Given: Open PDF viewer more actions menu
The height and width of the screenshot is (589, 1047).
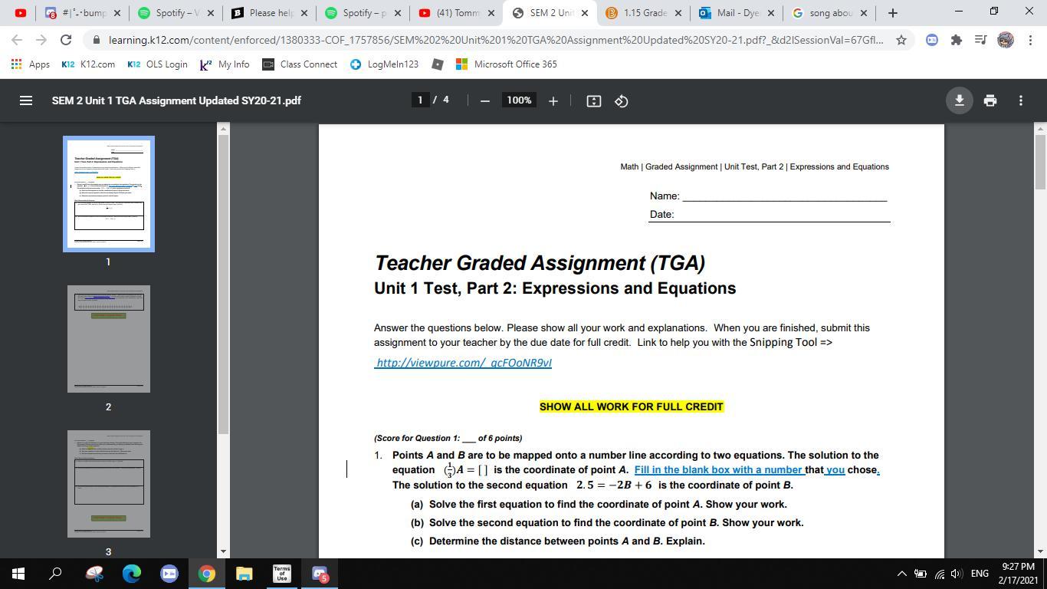Looking at the screenshot, I should click(x=1020, y=100).
